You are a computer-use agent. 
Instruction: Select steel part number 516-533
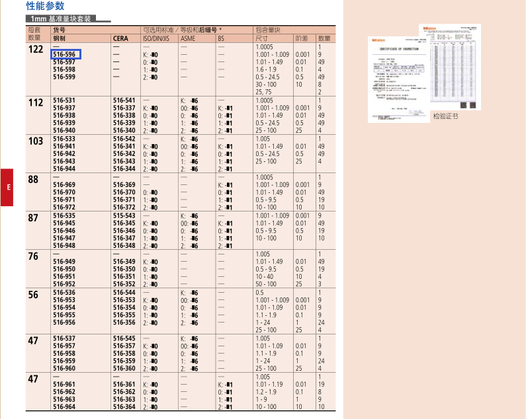(x=64, y=139)
